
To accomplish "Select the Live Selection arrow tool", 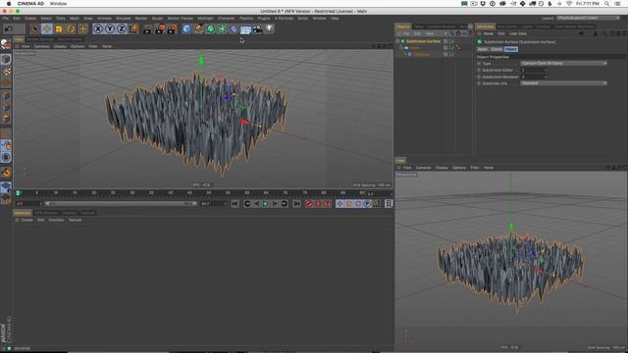I will tap(35, 28).
